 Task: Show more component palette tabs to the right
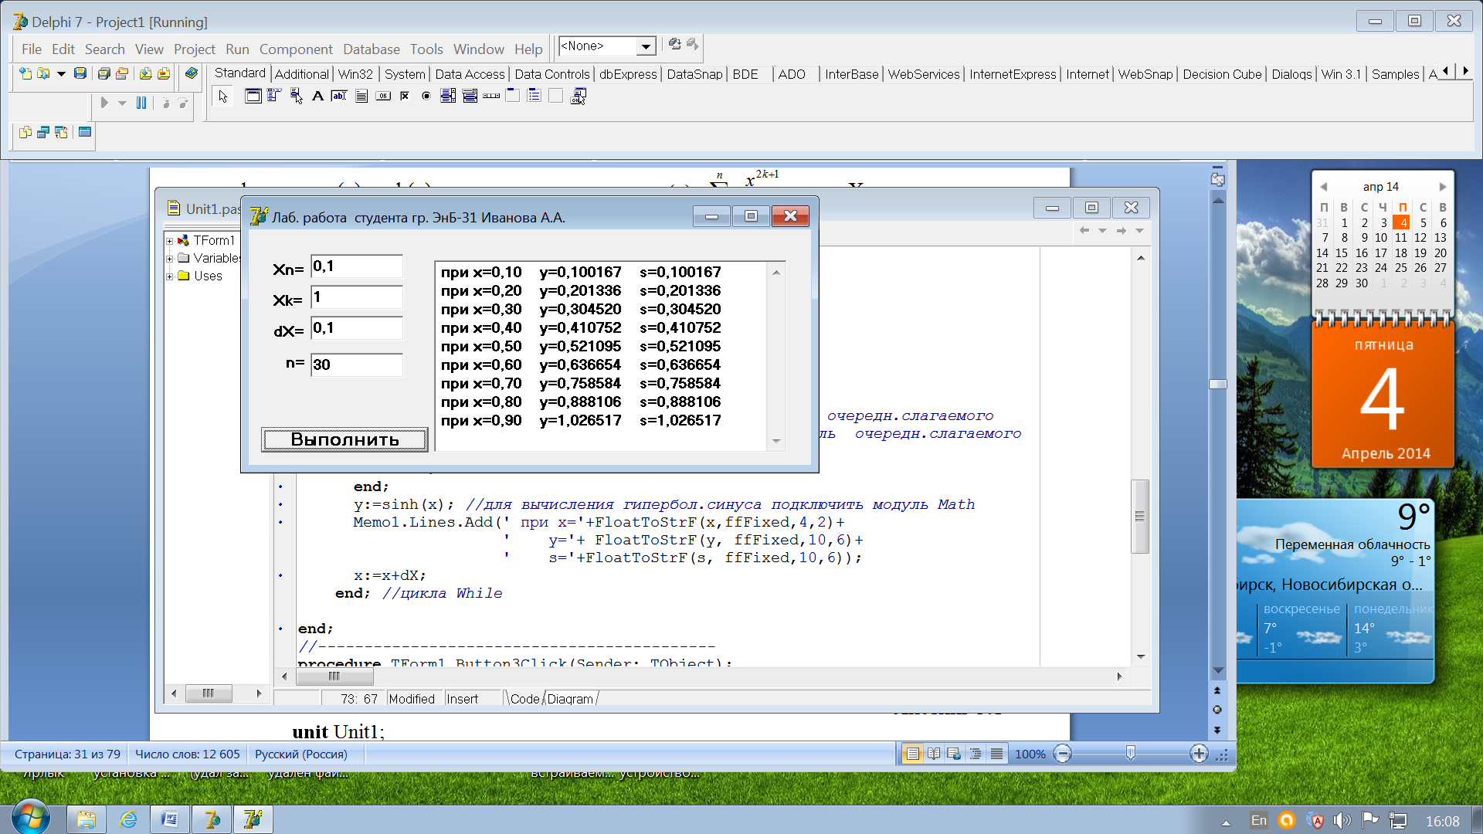click(x=1465, y=71)
